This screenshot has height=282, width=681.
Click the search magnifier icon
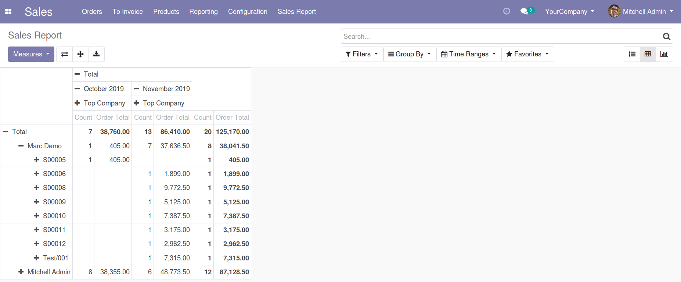click(x=666, y=37)
